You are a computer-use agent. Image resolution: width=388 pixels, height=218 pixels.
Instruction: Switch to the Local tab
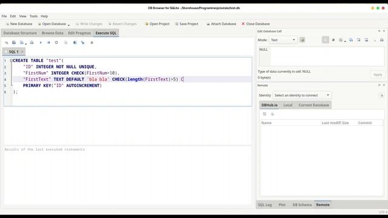tap(288, 105)
